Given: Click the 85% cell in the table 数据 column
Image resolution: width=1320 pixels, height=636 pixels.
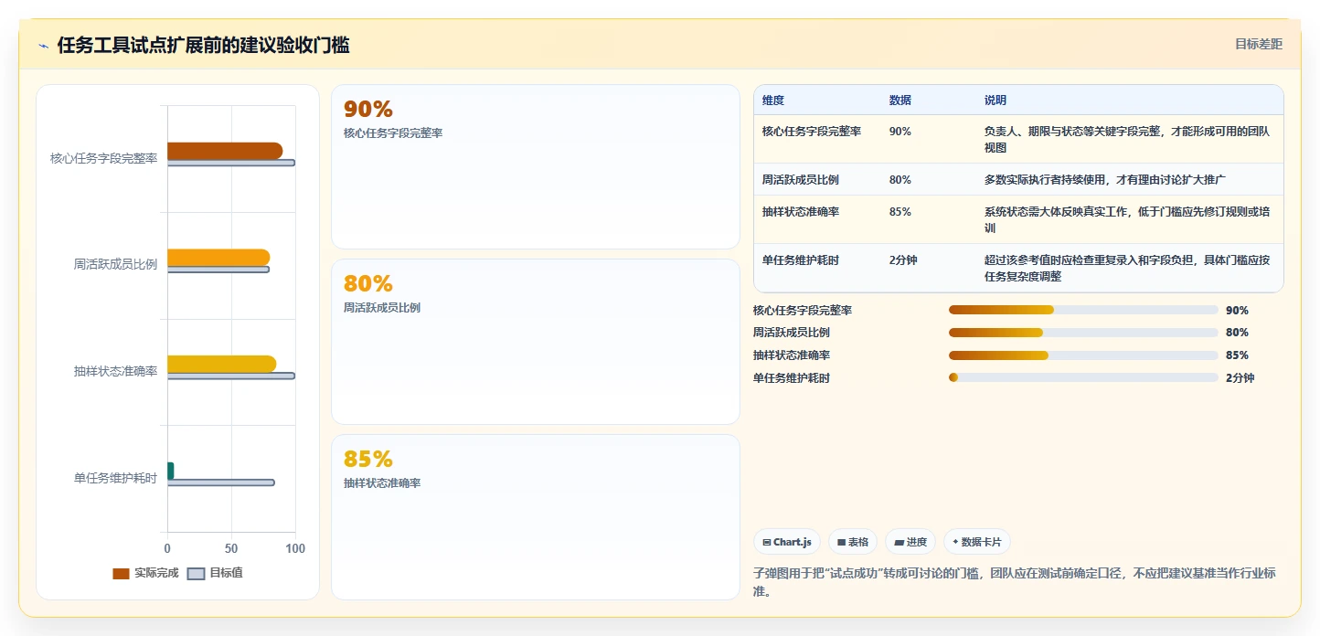Looking at the screenshot, I should (900, 212).
